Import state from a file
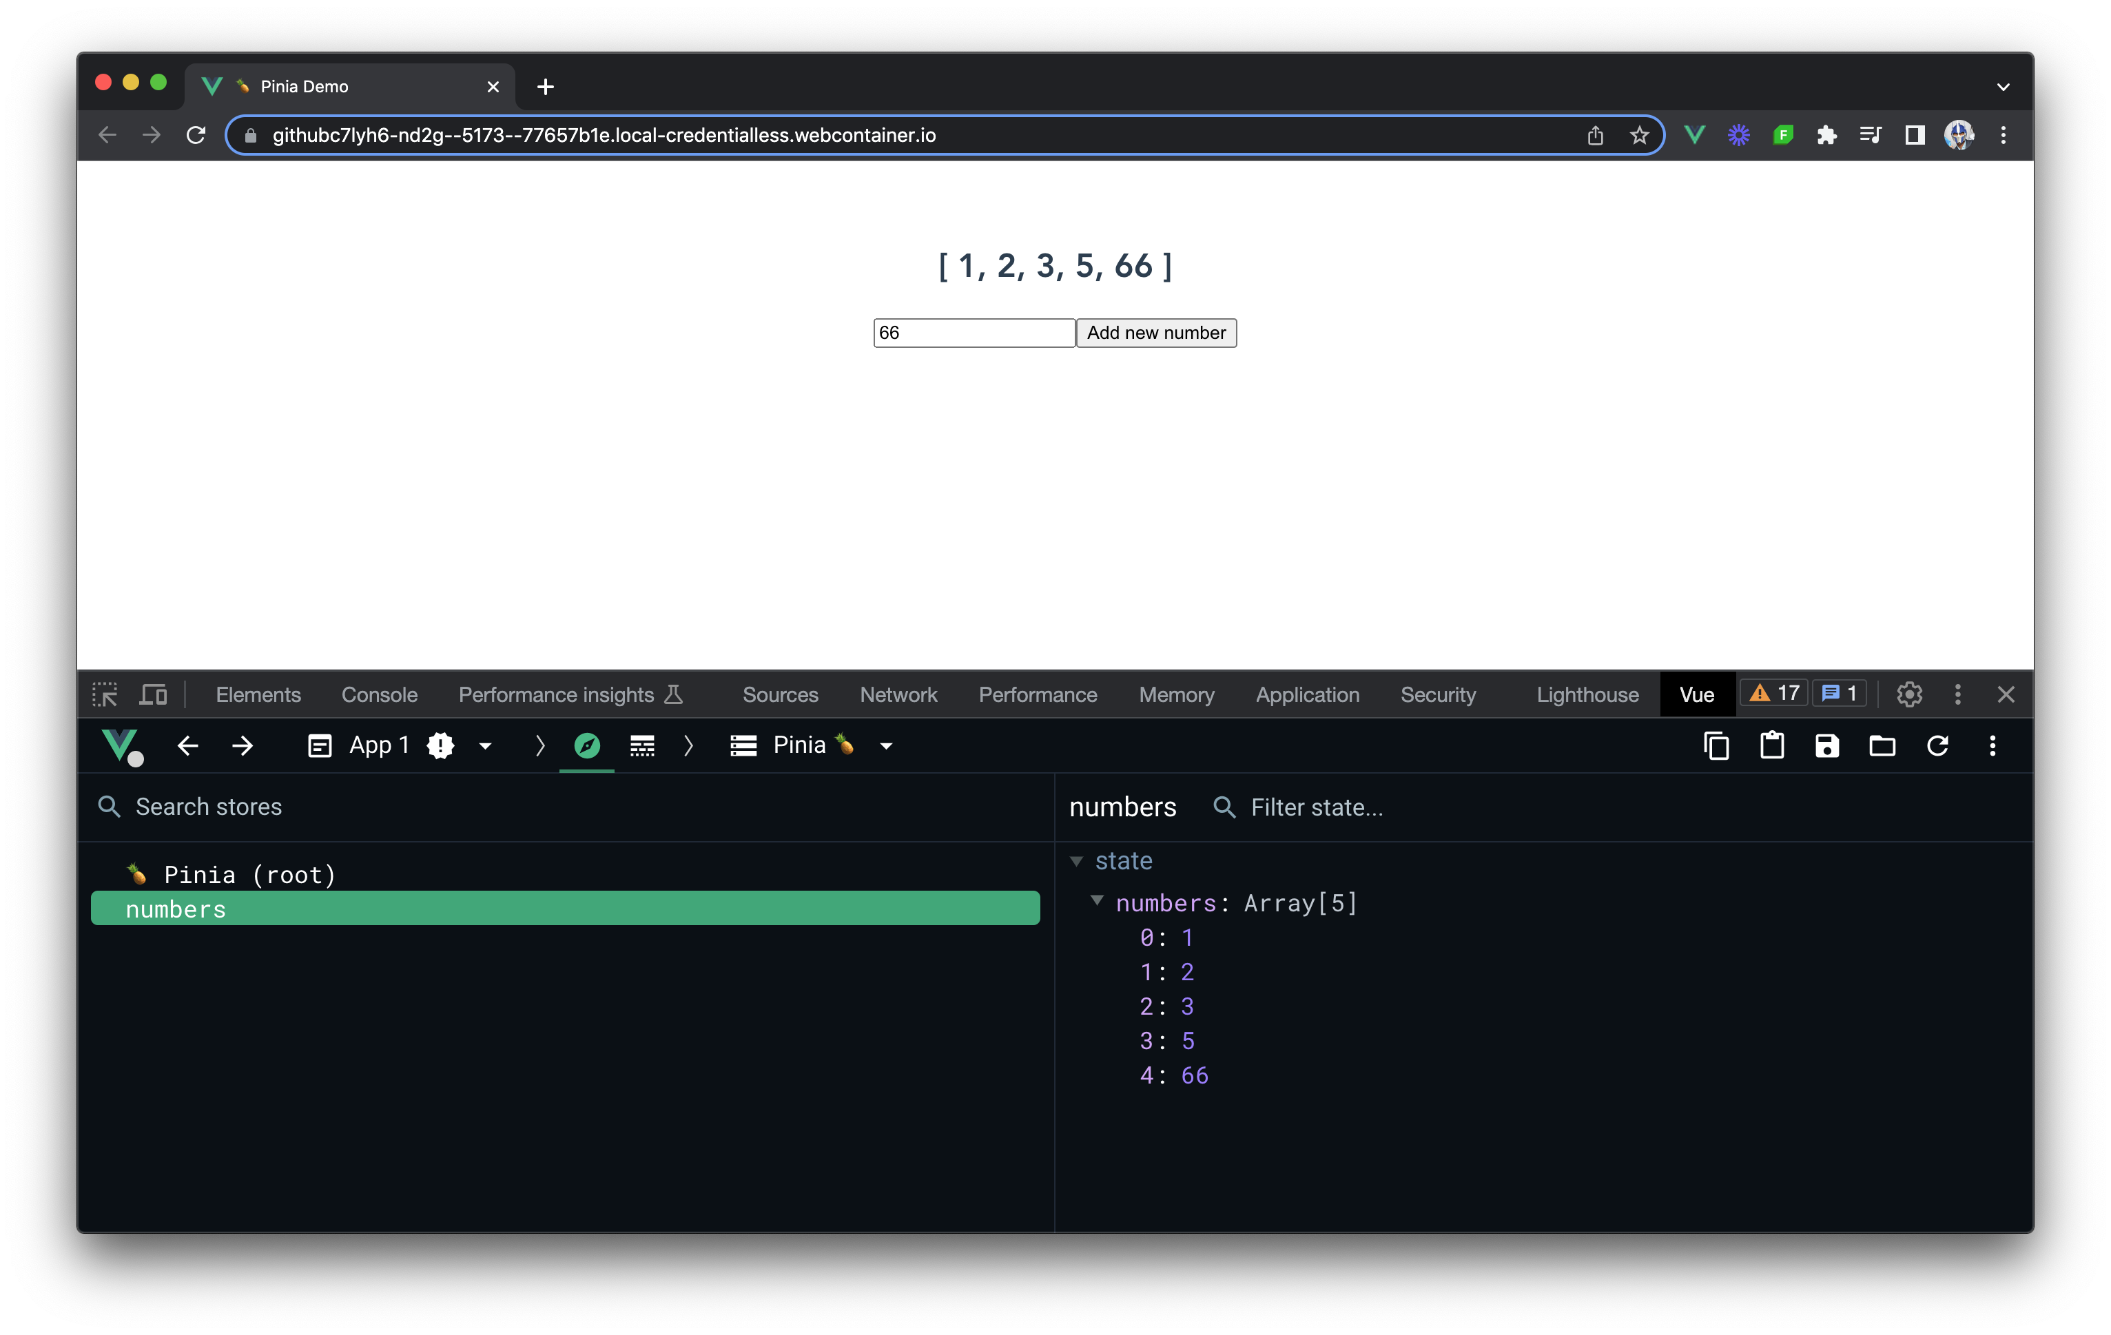Screen dimensions: 2111x1335 (x=1882, y=745)
